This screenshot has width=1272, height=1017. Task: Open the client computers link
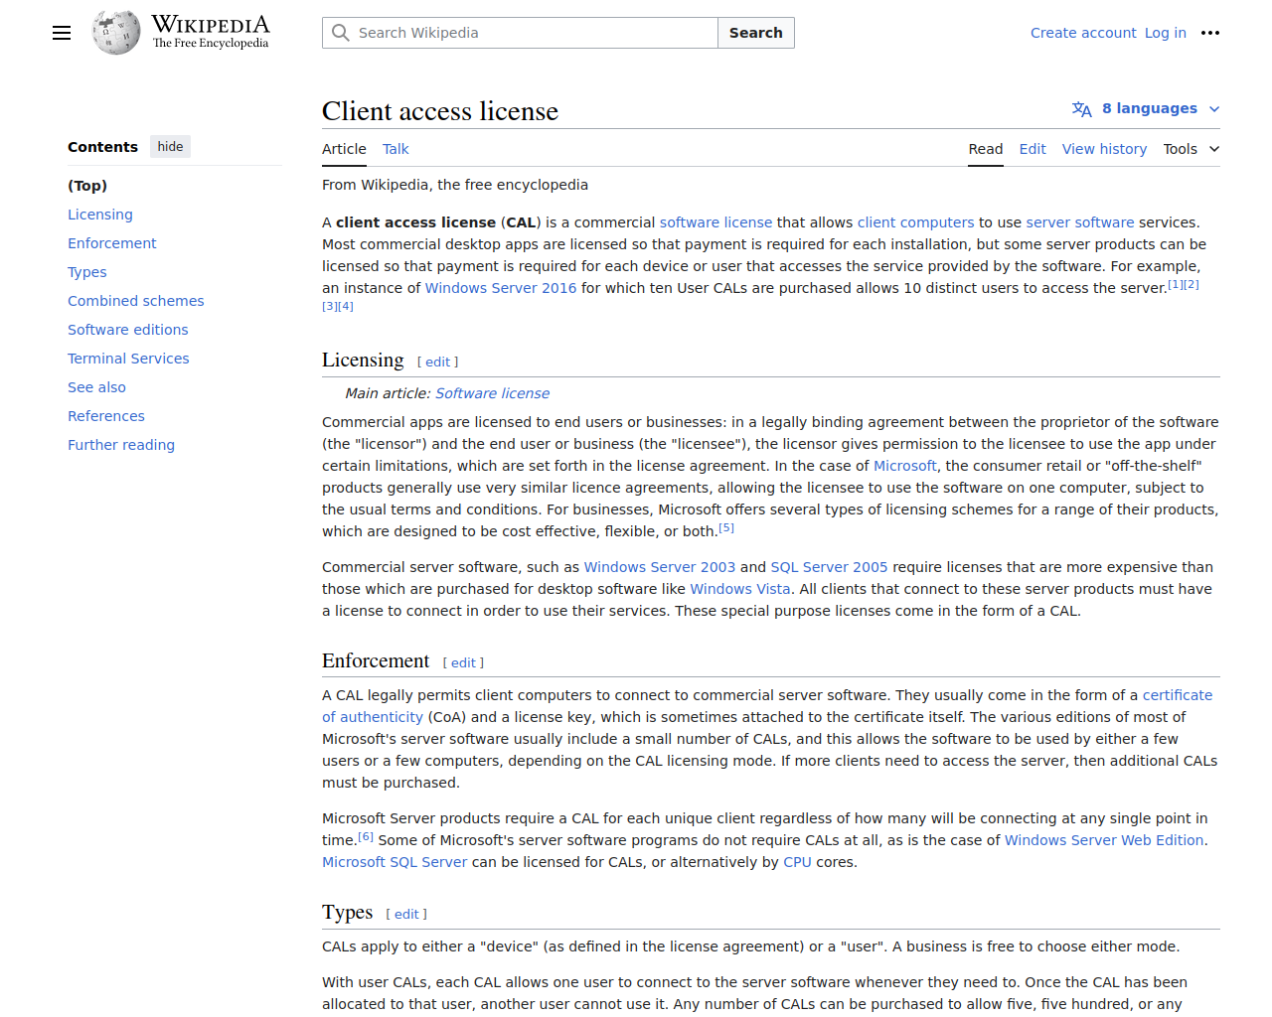(915, 222)
